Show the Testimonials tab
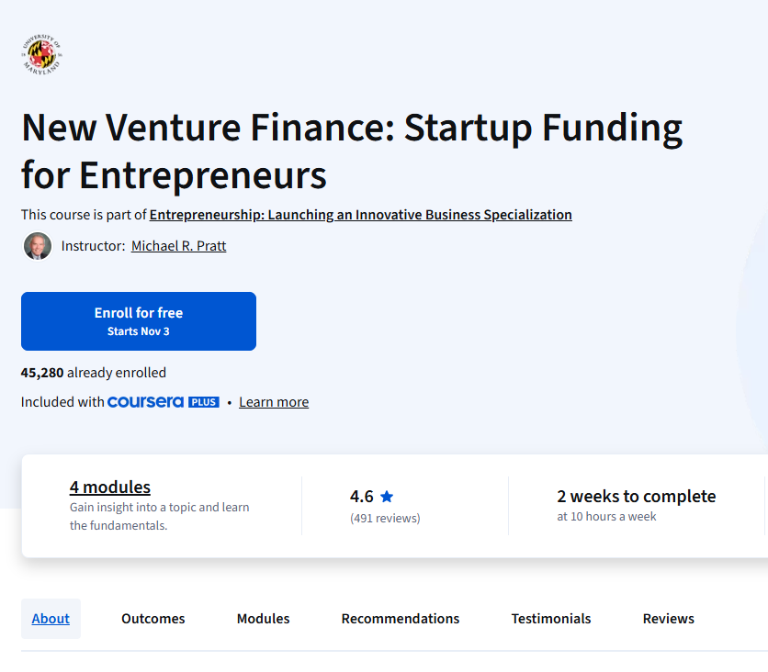 click(x=551, y=619)
